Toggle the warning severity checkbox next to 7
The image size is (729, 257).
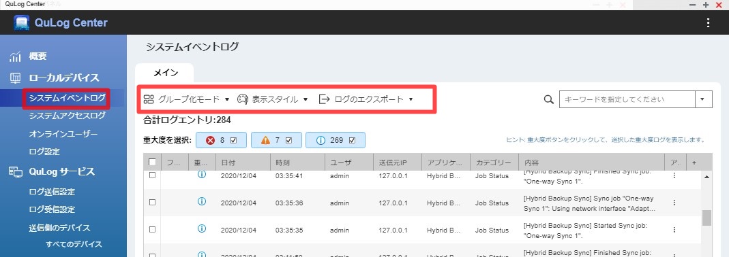tap(288, 140)
